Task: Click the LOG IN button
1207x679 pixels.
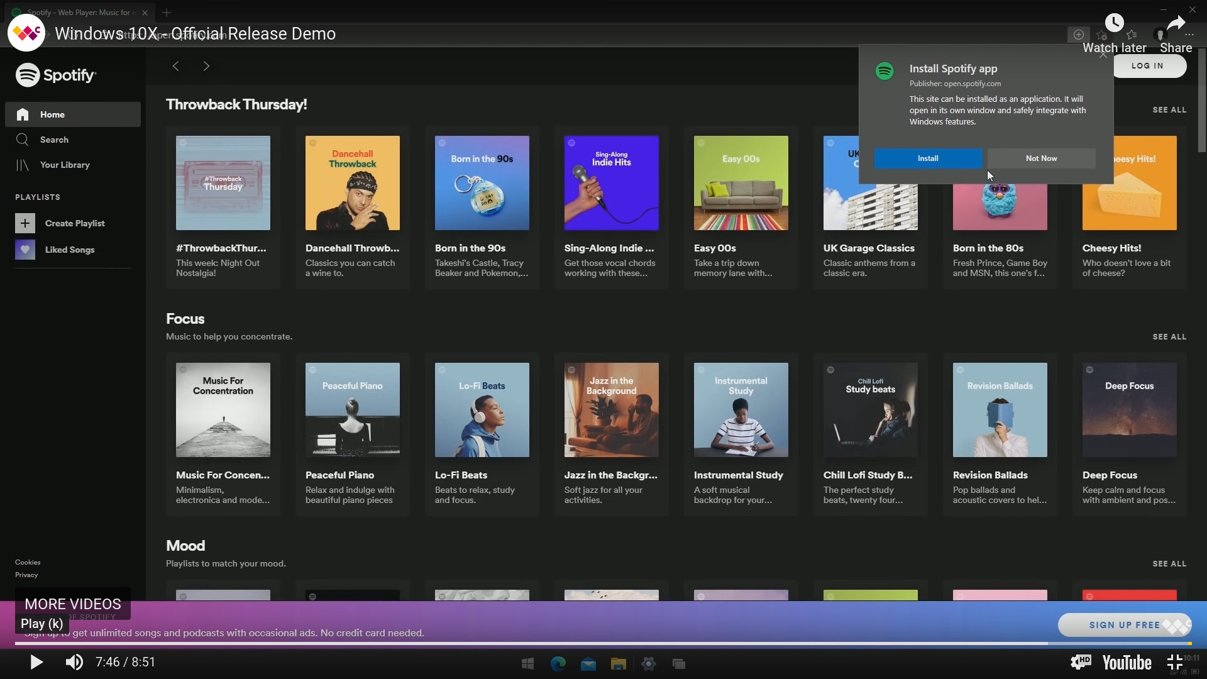Action: pos(1149,65)
